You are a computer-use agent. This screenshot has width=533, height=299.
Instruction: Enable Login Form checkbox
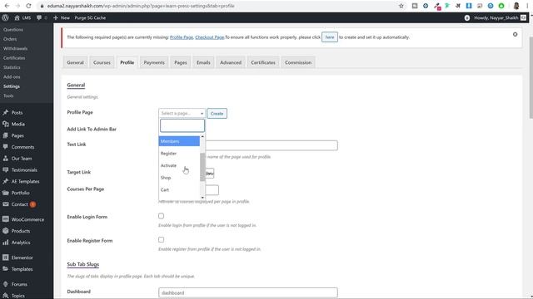161,216
